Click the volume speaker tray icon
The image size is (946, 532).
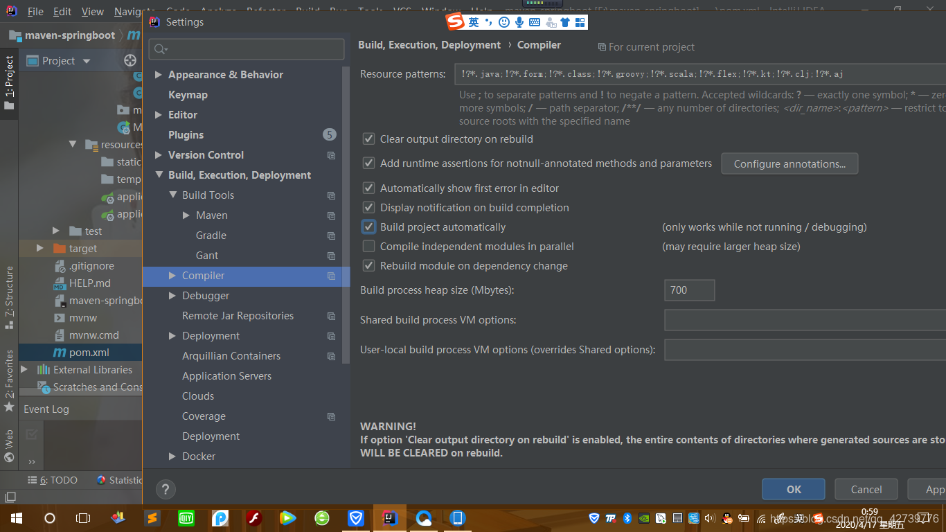pyautogui.click(x=709, y=517)
